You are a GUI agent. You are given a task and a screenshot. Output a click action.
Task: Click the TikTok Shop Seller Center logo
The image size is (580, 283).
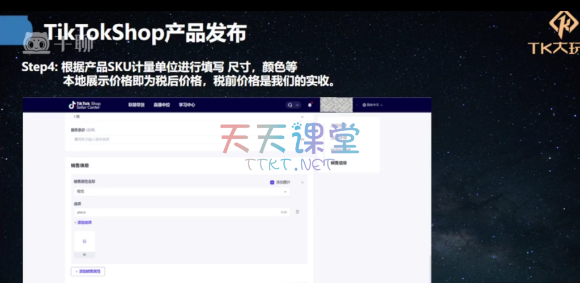84,105
